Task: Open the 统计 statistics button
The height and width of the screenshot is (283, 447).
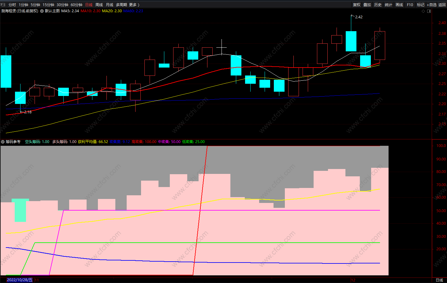Action: (389, 5)
